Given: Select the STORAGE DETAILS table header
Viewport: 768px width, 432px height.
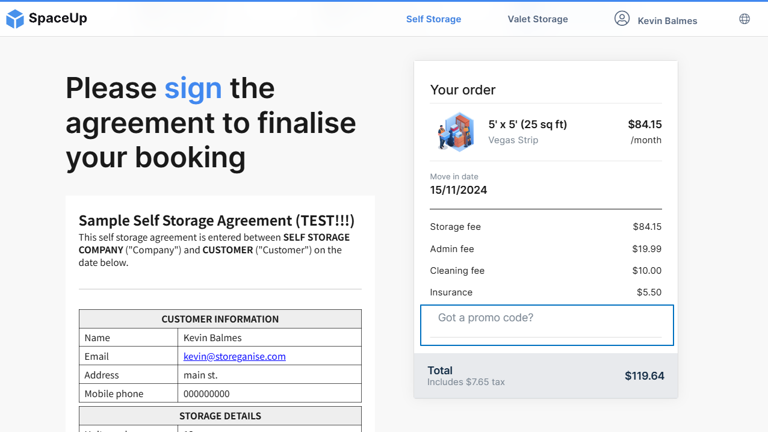Looking at the screenshot, I should tap(220, 416).
